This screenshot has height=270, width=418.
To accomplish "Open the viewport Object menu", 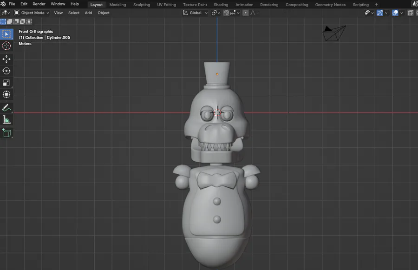I will click(104, 13).
